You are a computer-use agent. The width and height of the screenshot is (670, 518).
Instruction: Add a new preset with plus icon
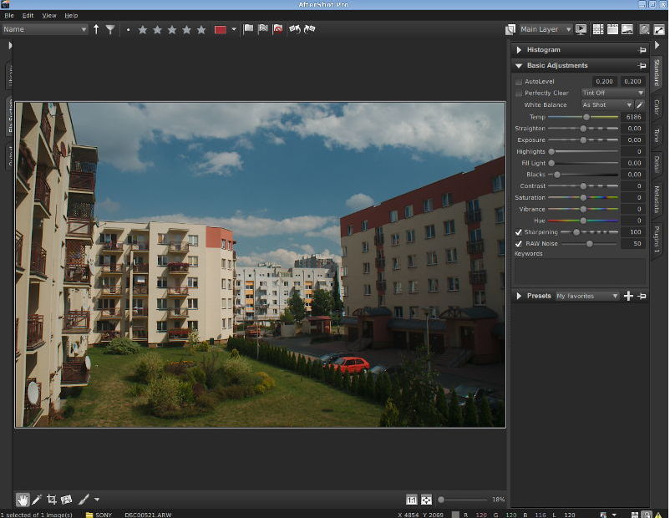[x=629, y=296]
